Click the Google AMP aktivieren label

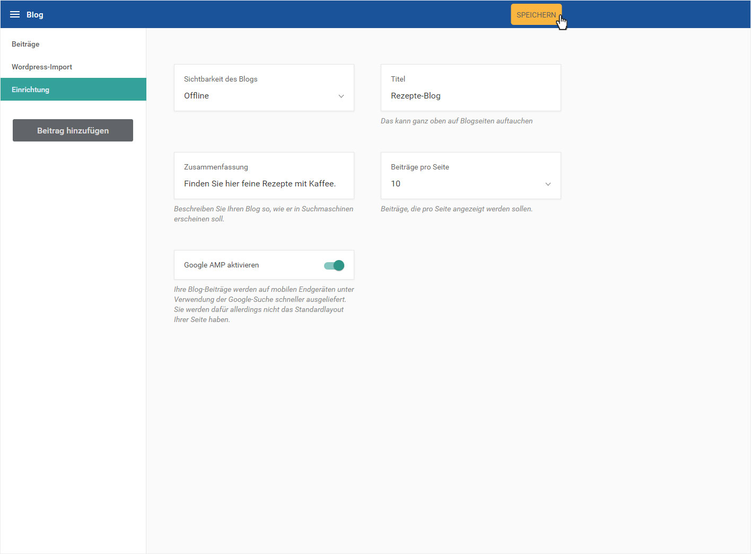click(x=221, y=265)
